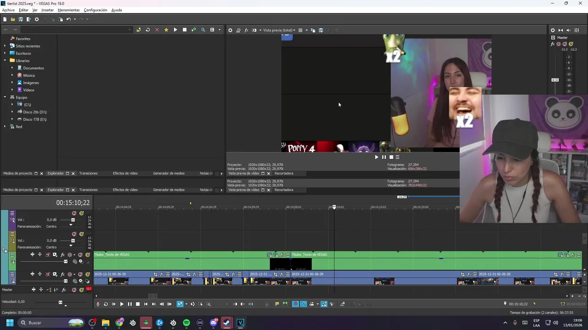
Task: Copy snapshot to clipboard in preview toolbar
Action: point(313,30)
